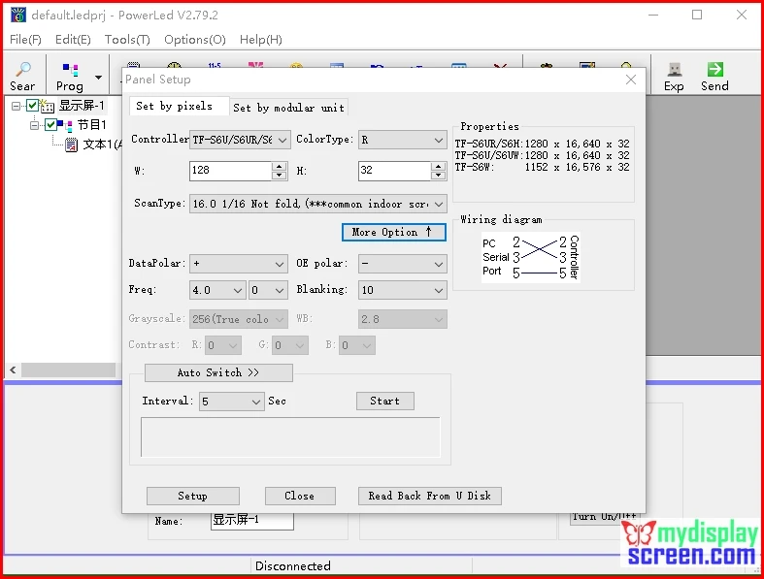Click the Auto Switch >> button
764x579 pixels.
coord(218,373)
